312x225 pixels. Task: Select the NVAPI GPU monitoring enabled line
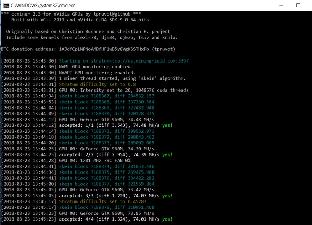click(x=97, y=73)
